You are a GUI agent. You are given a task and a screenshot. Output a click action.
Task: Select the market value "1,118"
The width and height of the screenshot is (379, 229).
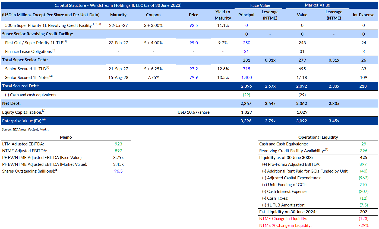pos(302,78)
